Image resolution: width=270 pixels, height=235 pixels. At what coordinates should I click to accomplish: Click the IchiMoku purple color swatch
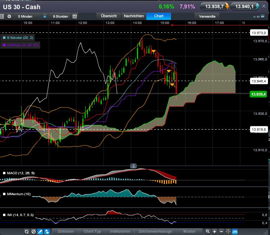pyautogui.click(x=4, y=45)
